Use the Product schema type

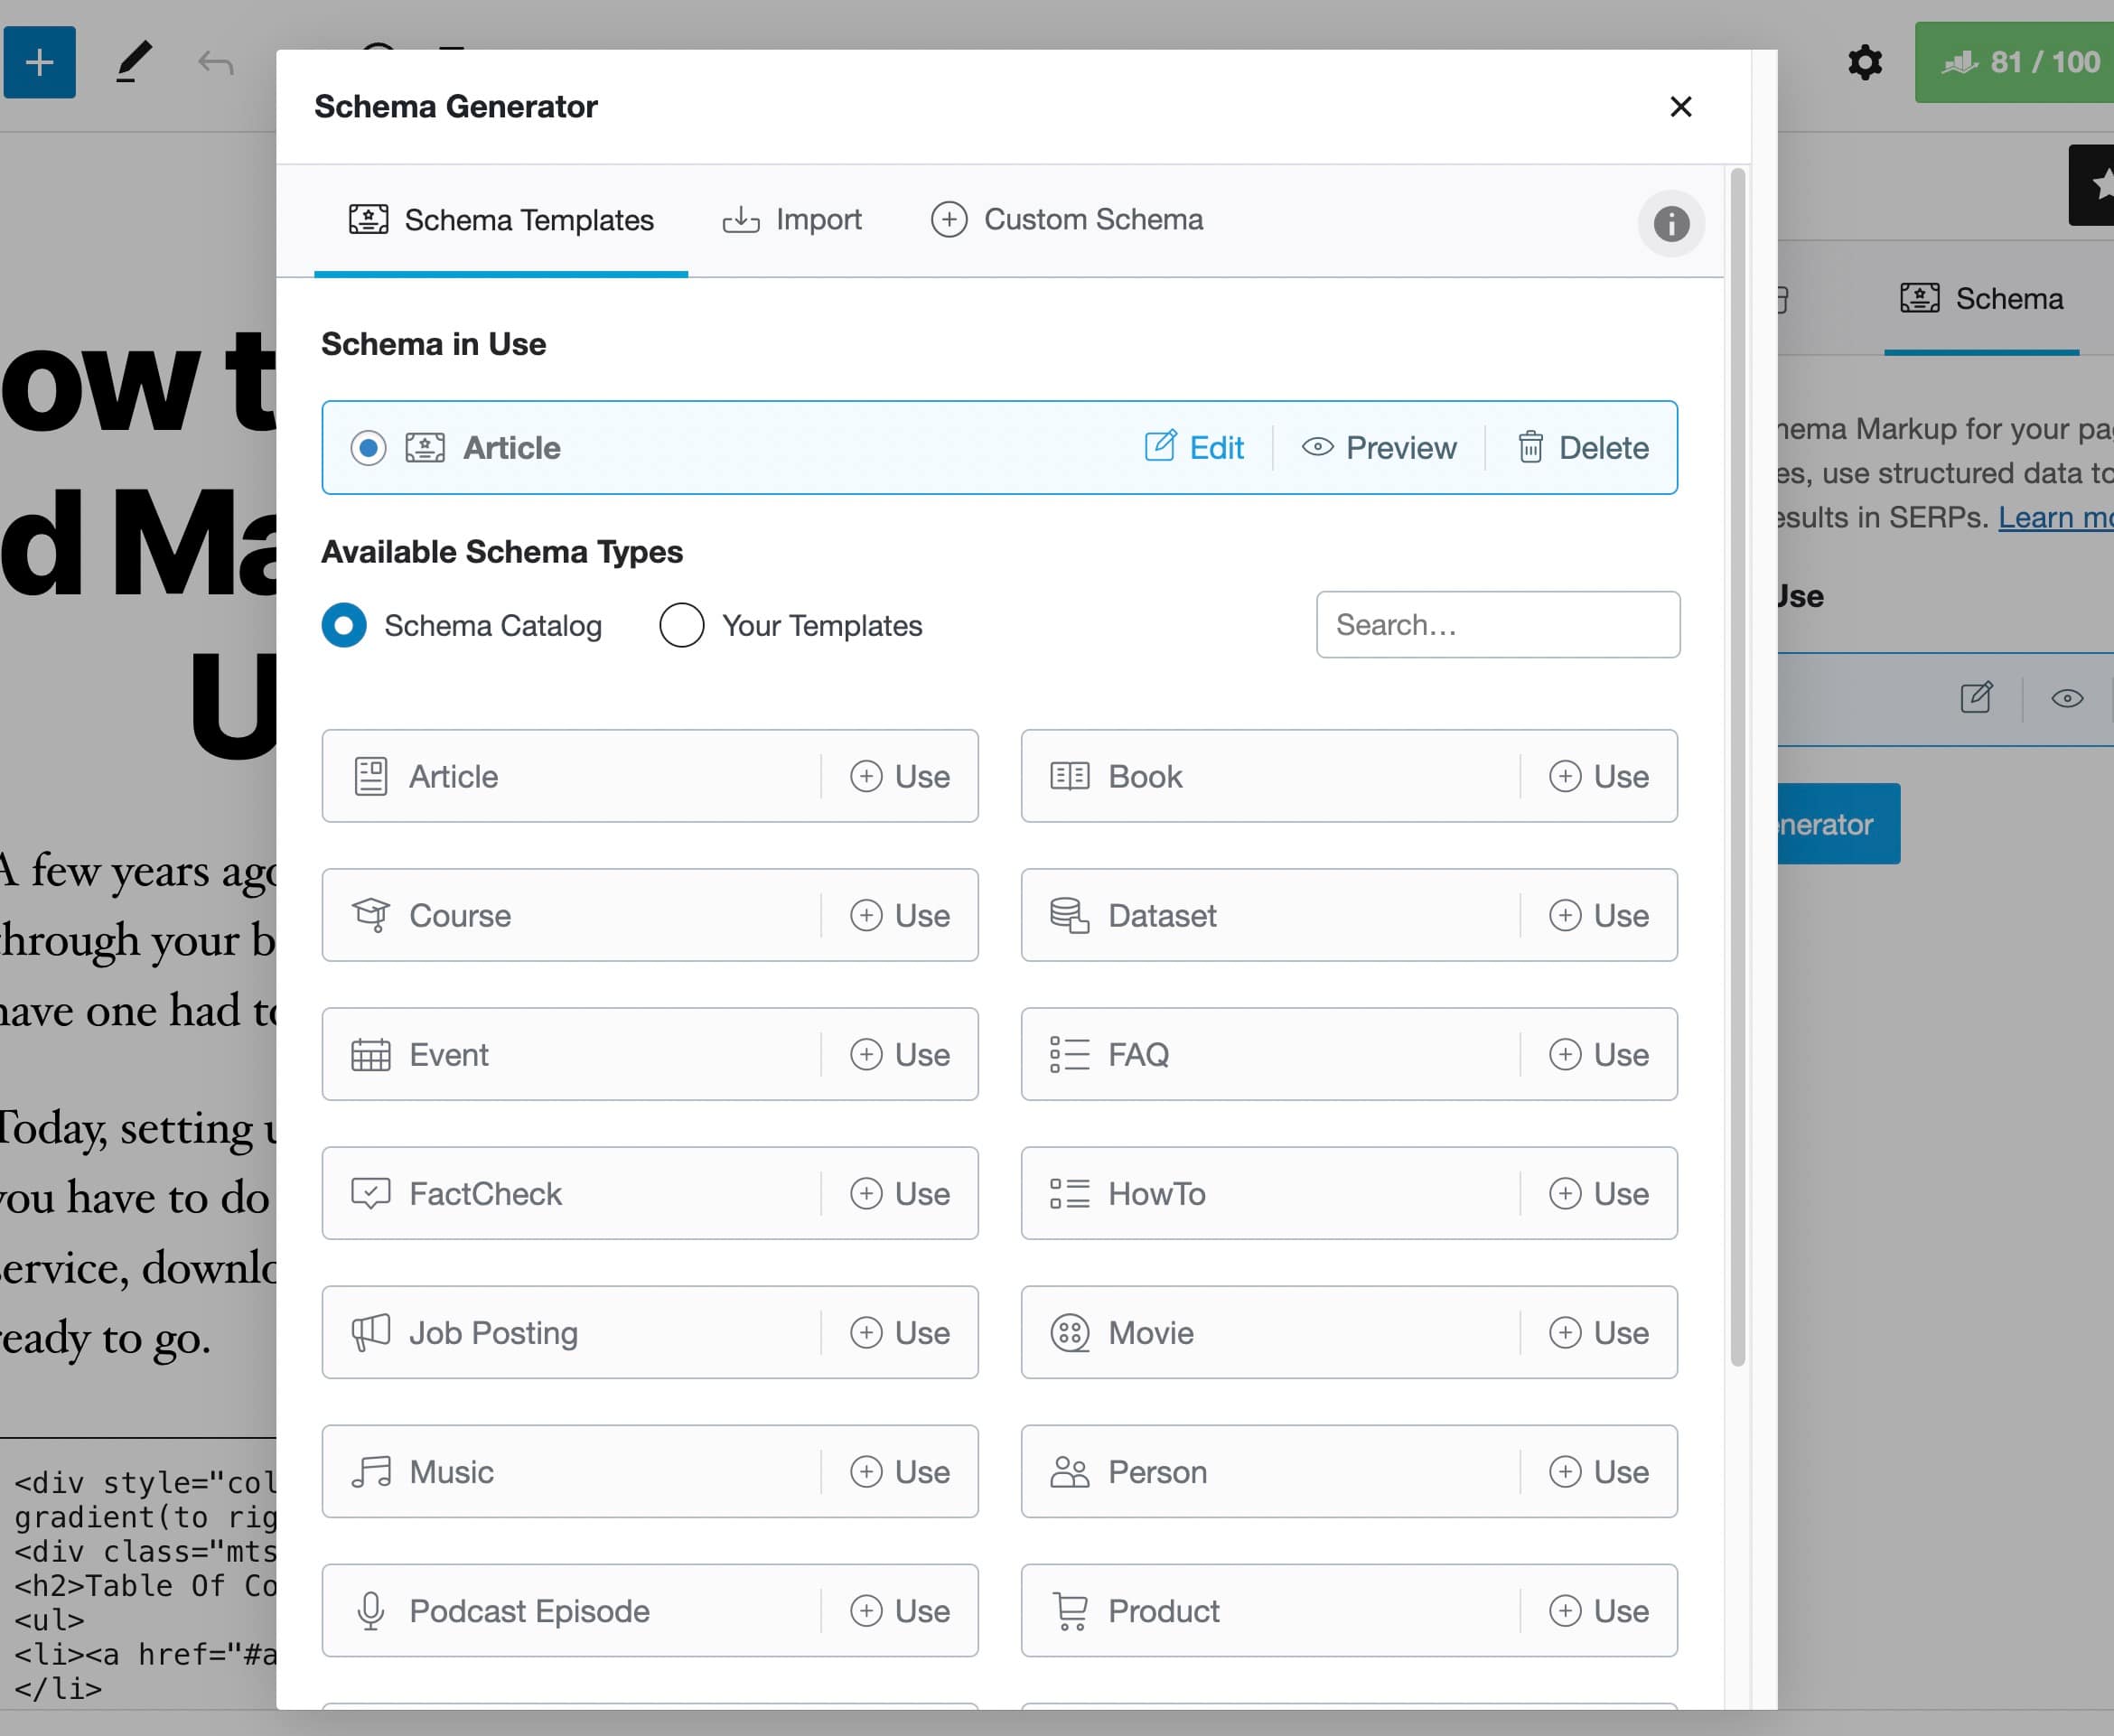coord(1598,1610)
